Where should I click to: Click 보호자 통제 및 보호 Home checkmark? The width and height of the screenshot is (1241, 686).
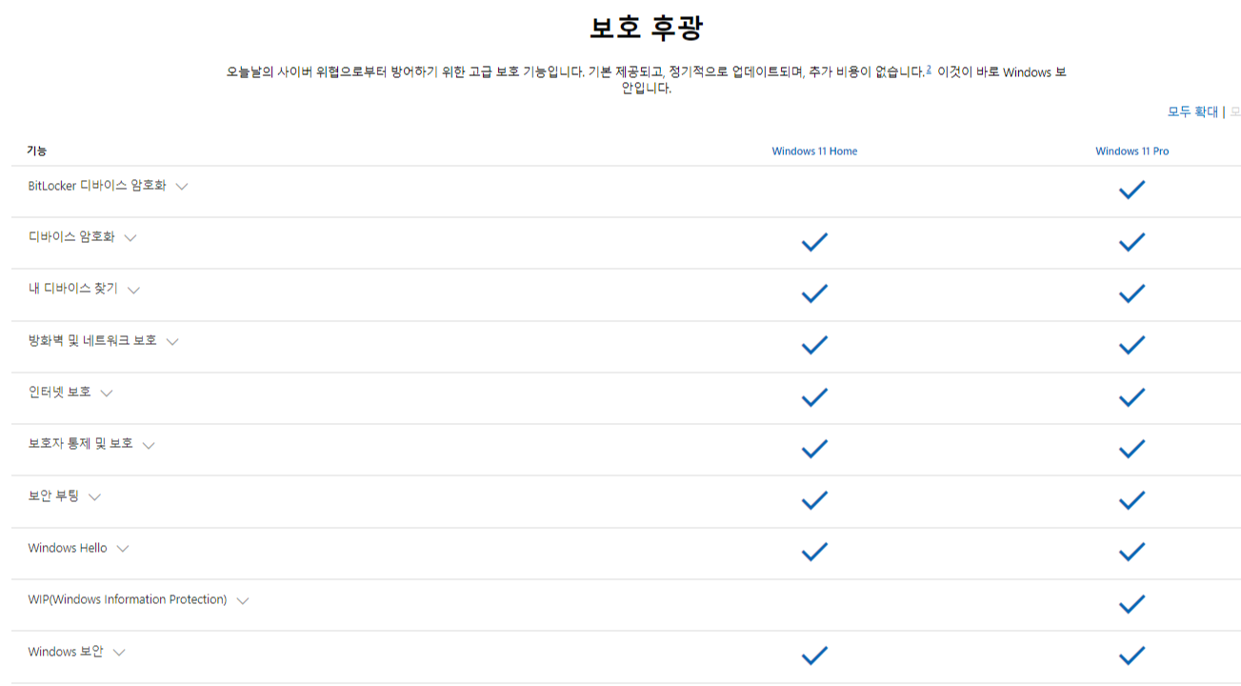tap(814, 449)
